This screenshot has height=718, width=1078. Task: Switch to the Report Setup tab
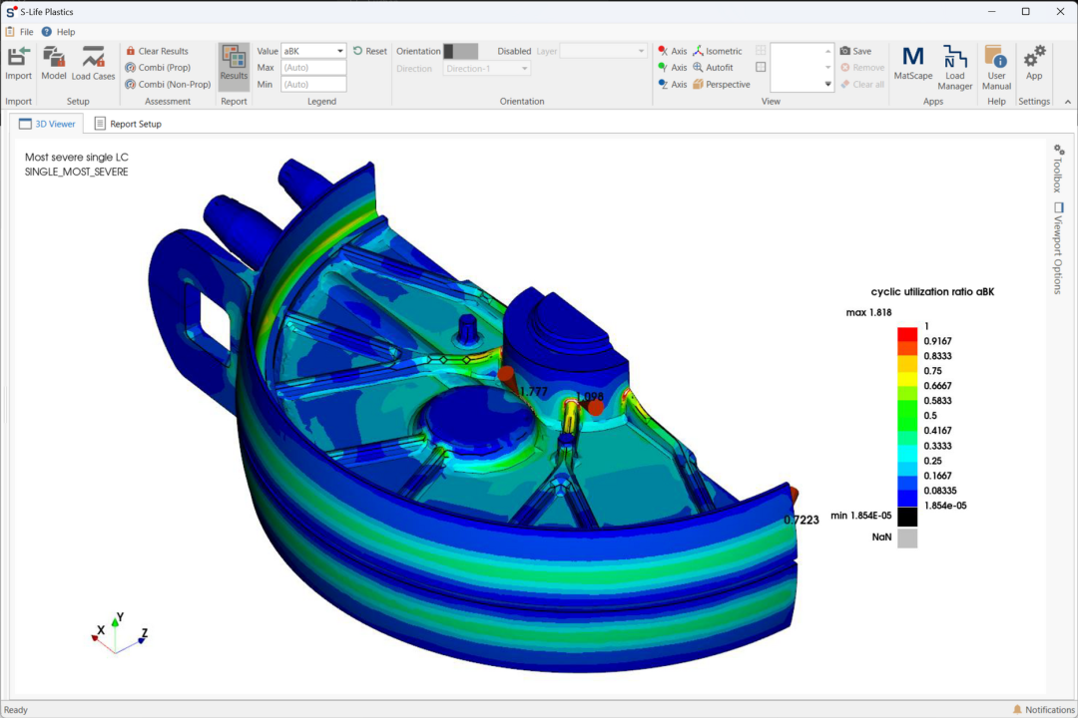click(x=128, y=124)
